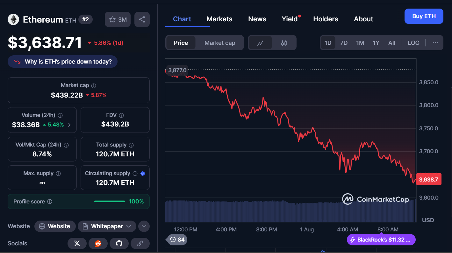Viewport: 452px width, 253px height.
Task: Click the Profile score progress bar
Action: (110, 202)
